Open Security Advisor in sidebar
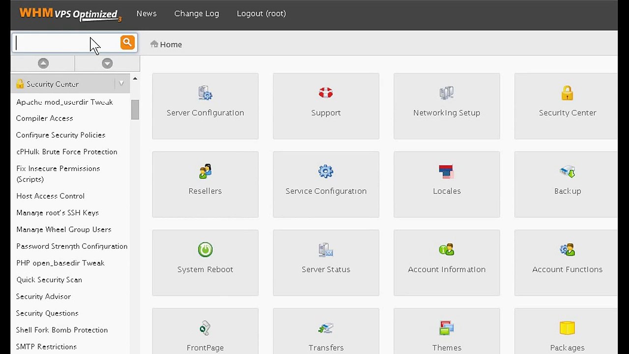Image resolution: width=629 pixels, height=354 pixels. (43, 296)
